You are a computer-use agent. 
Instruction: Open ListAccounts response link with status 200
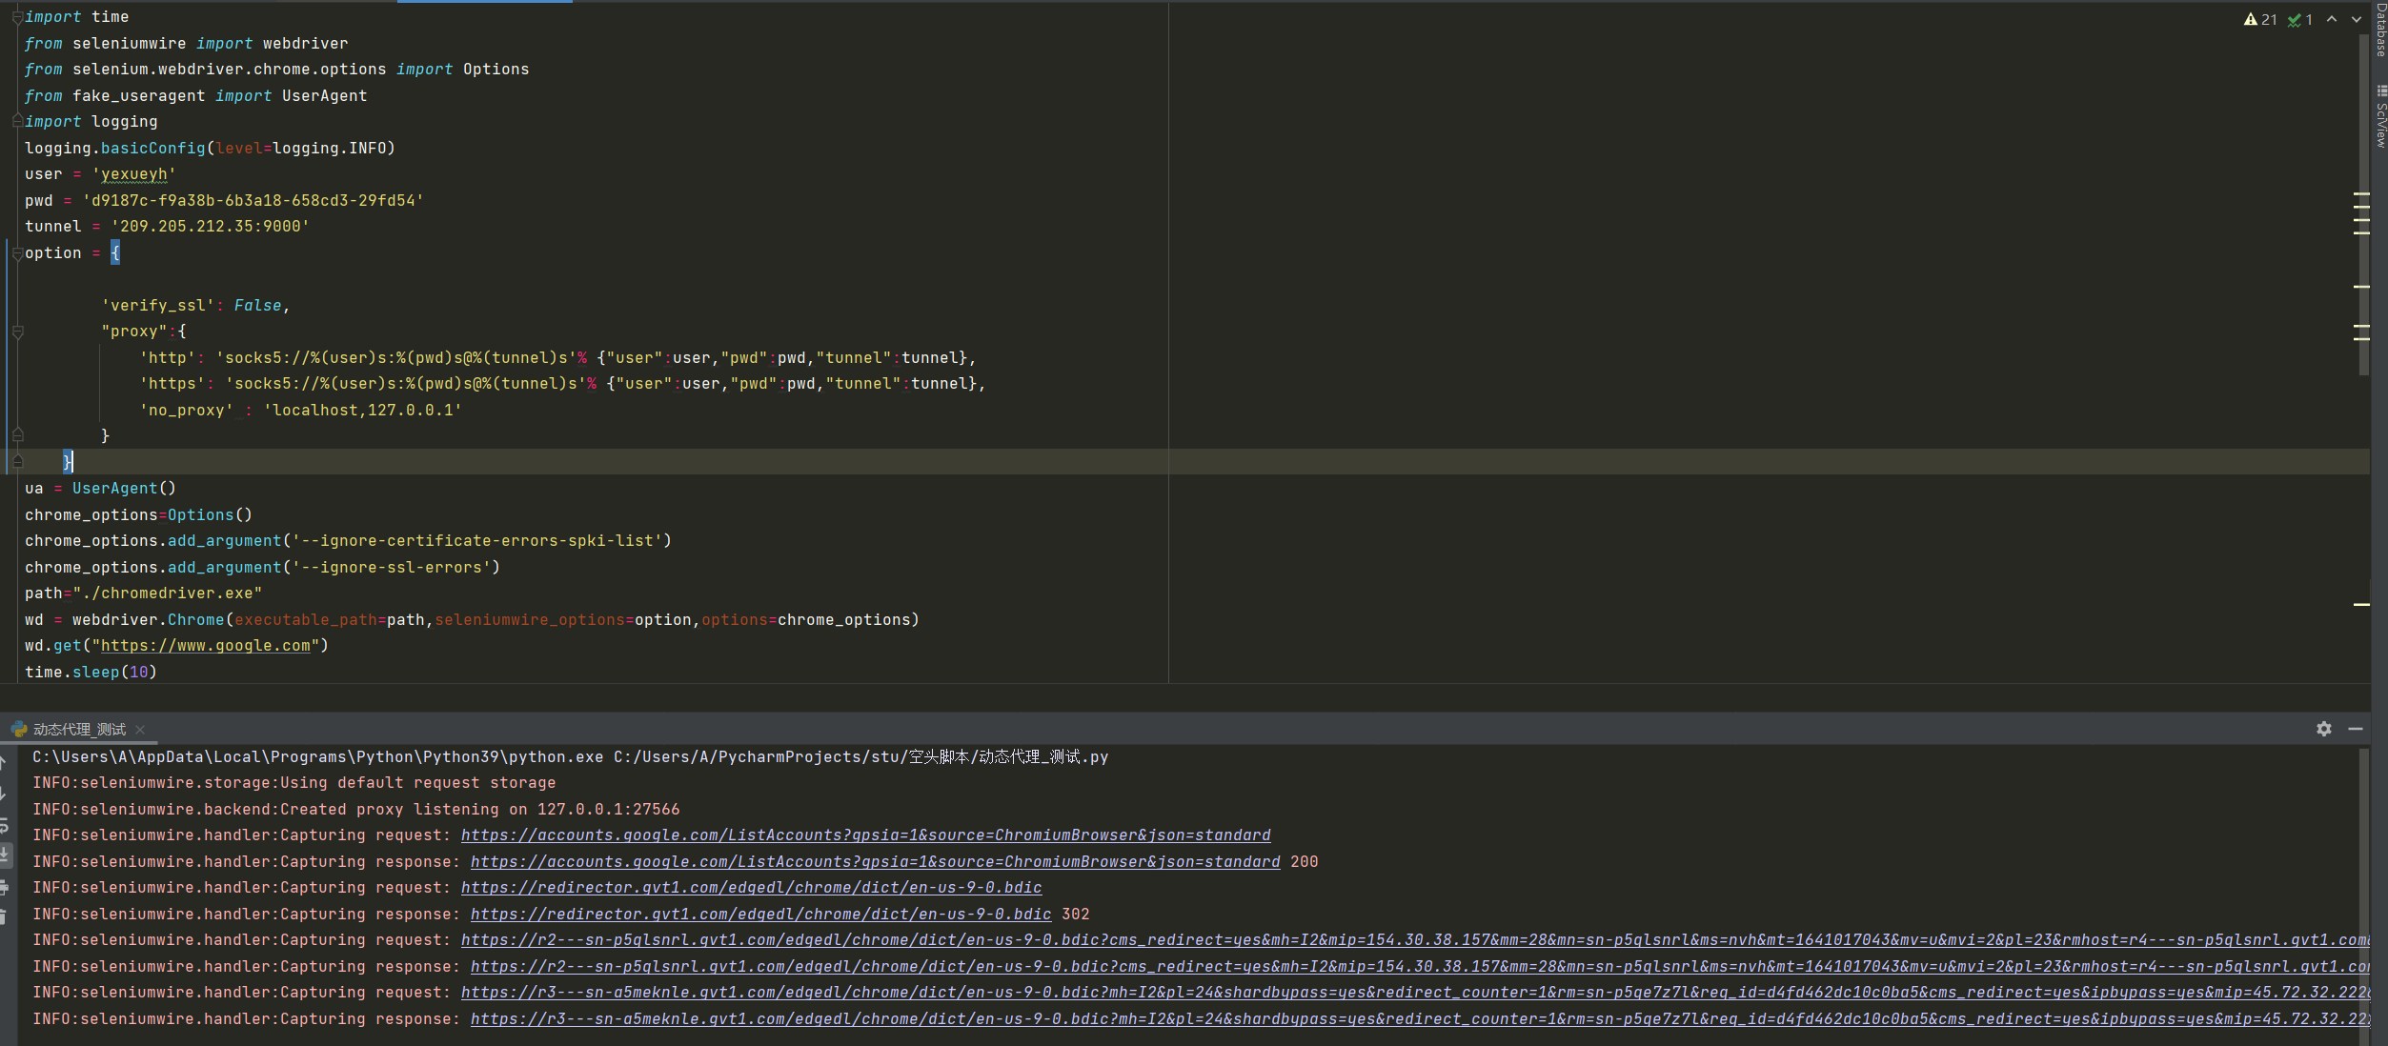[x=875, y=862]
